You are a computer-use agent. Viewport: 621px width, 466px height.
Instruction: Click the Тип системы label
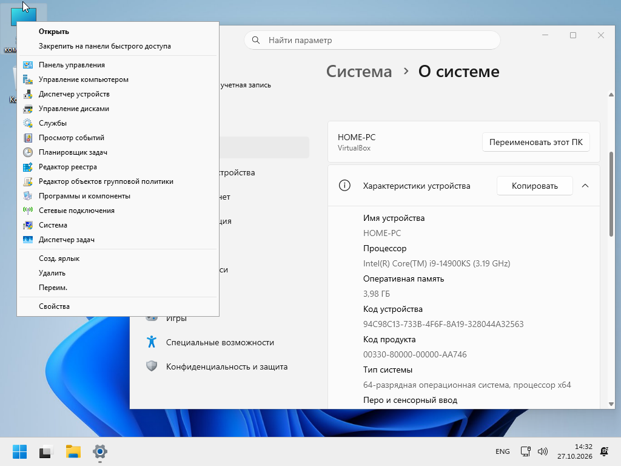[388, 370]
